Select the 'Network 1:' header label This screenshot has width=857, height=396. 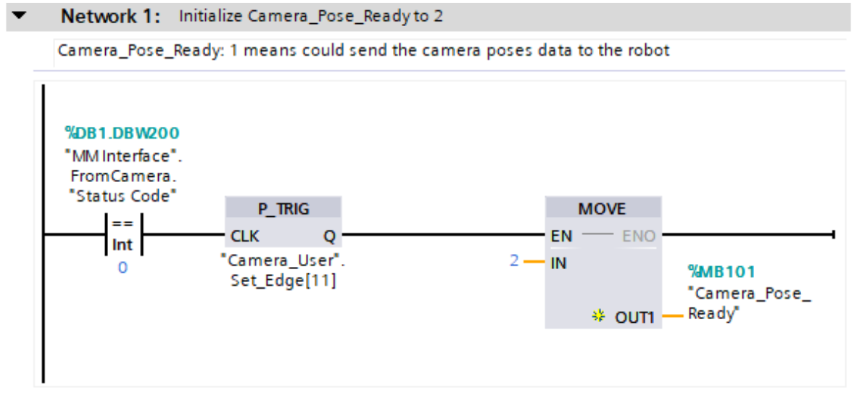coord(110,16)
